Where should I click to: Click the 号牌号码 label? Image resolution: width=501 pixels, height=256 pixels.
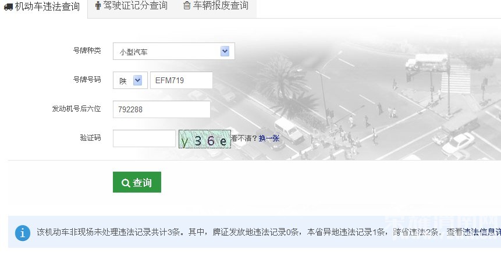pyautogui.click(x=87, y=79)
